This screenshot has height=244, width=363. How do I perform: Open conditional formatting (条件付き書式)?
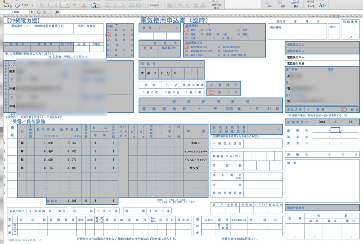215,4
